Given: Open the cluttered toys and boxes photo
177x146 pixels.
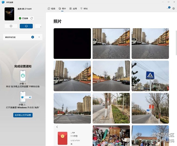Looking at the screenshot, I should point(111,135).
